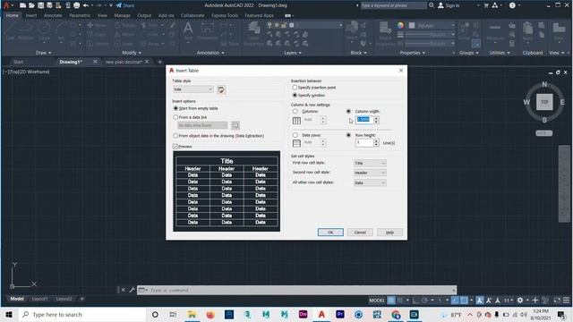573x322 pixels.
Task: Click the customization hamburger icon in status bar
Action: [x=566, y=301]
